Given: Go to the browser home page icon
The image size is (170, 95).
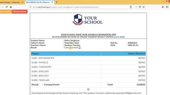Looking at the screenshot, I should 11,7.
